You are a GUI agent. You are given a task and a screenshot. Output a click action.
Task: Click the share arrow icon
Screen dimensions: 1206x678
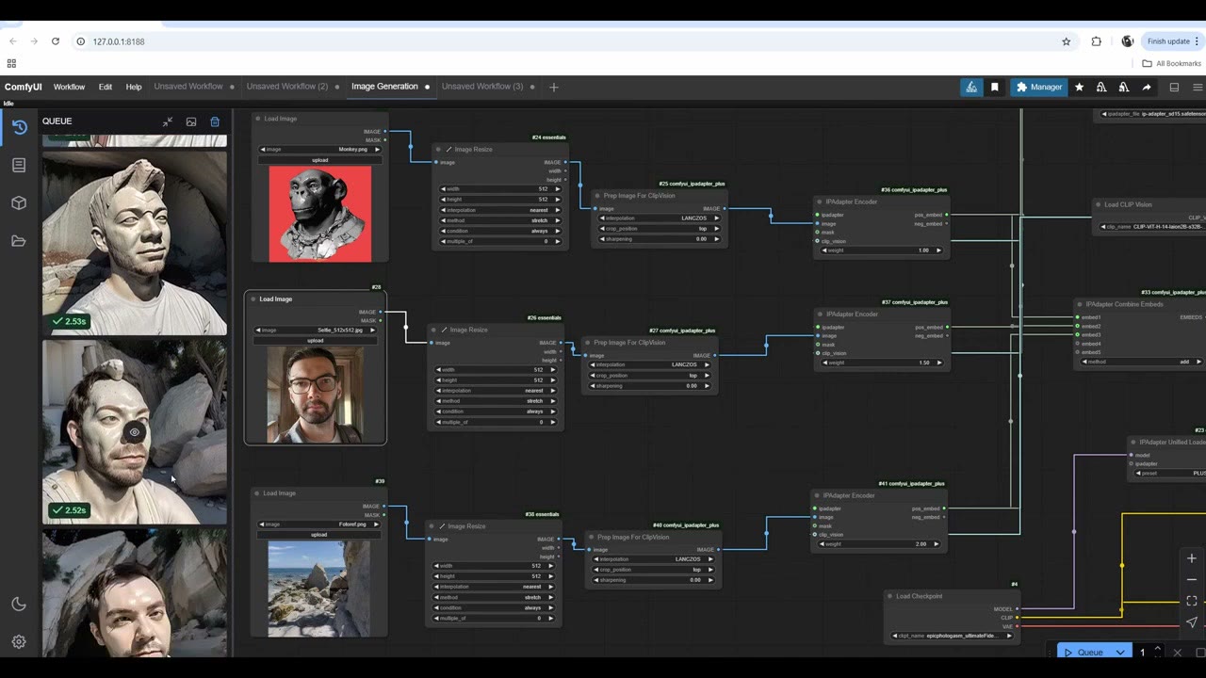1147,87
